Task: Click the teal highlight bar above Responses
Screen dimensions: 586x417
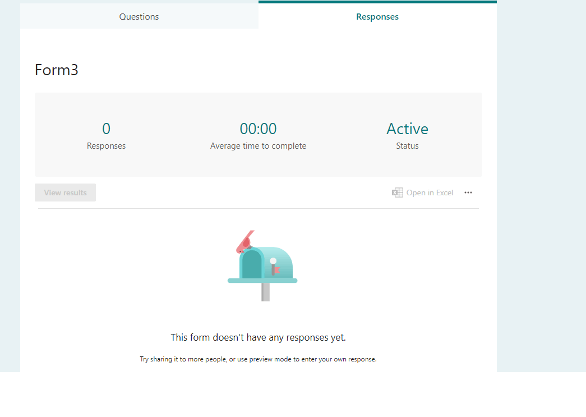Action: pos(377,2)
